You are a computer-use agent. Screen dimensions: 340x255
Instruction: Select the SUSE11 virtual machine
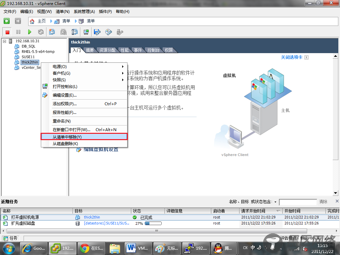coord(28,57)
